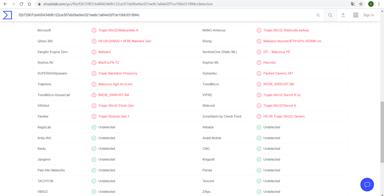Select Sophos ML Heuristic result

(x=270, y=63)
